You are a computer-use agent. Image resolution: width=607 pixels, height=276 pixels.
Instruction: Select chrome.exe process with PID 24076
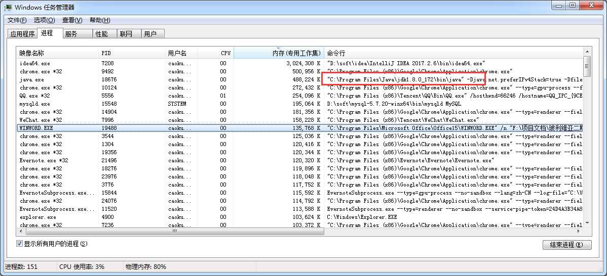click(x=299, y=201)
